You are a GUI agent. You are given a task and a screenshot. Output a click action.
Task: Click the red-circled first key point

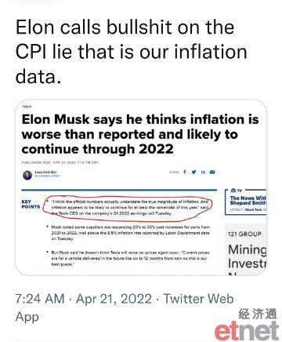[x=129, y=207]
